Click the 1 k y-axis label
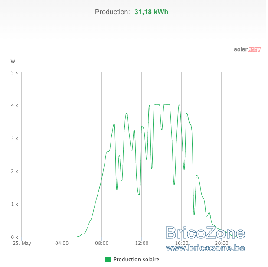268x267 pixels. click(15, 204)
